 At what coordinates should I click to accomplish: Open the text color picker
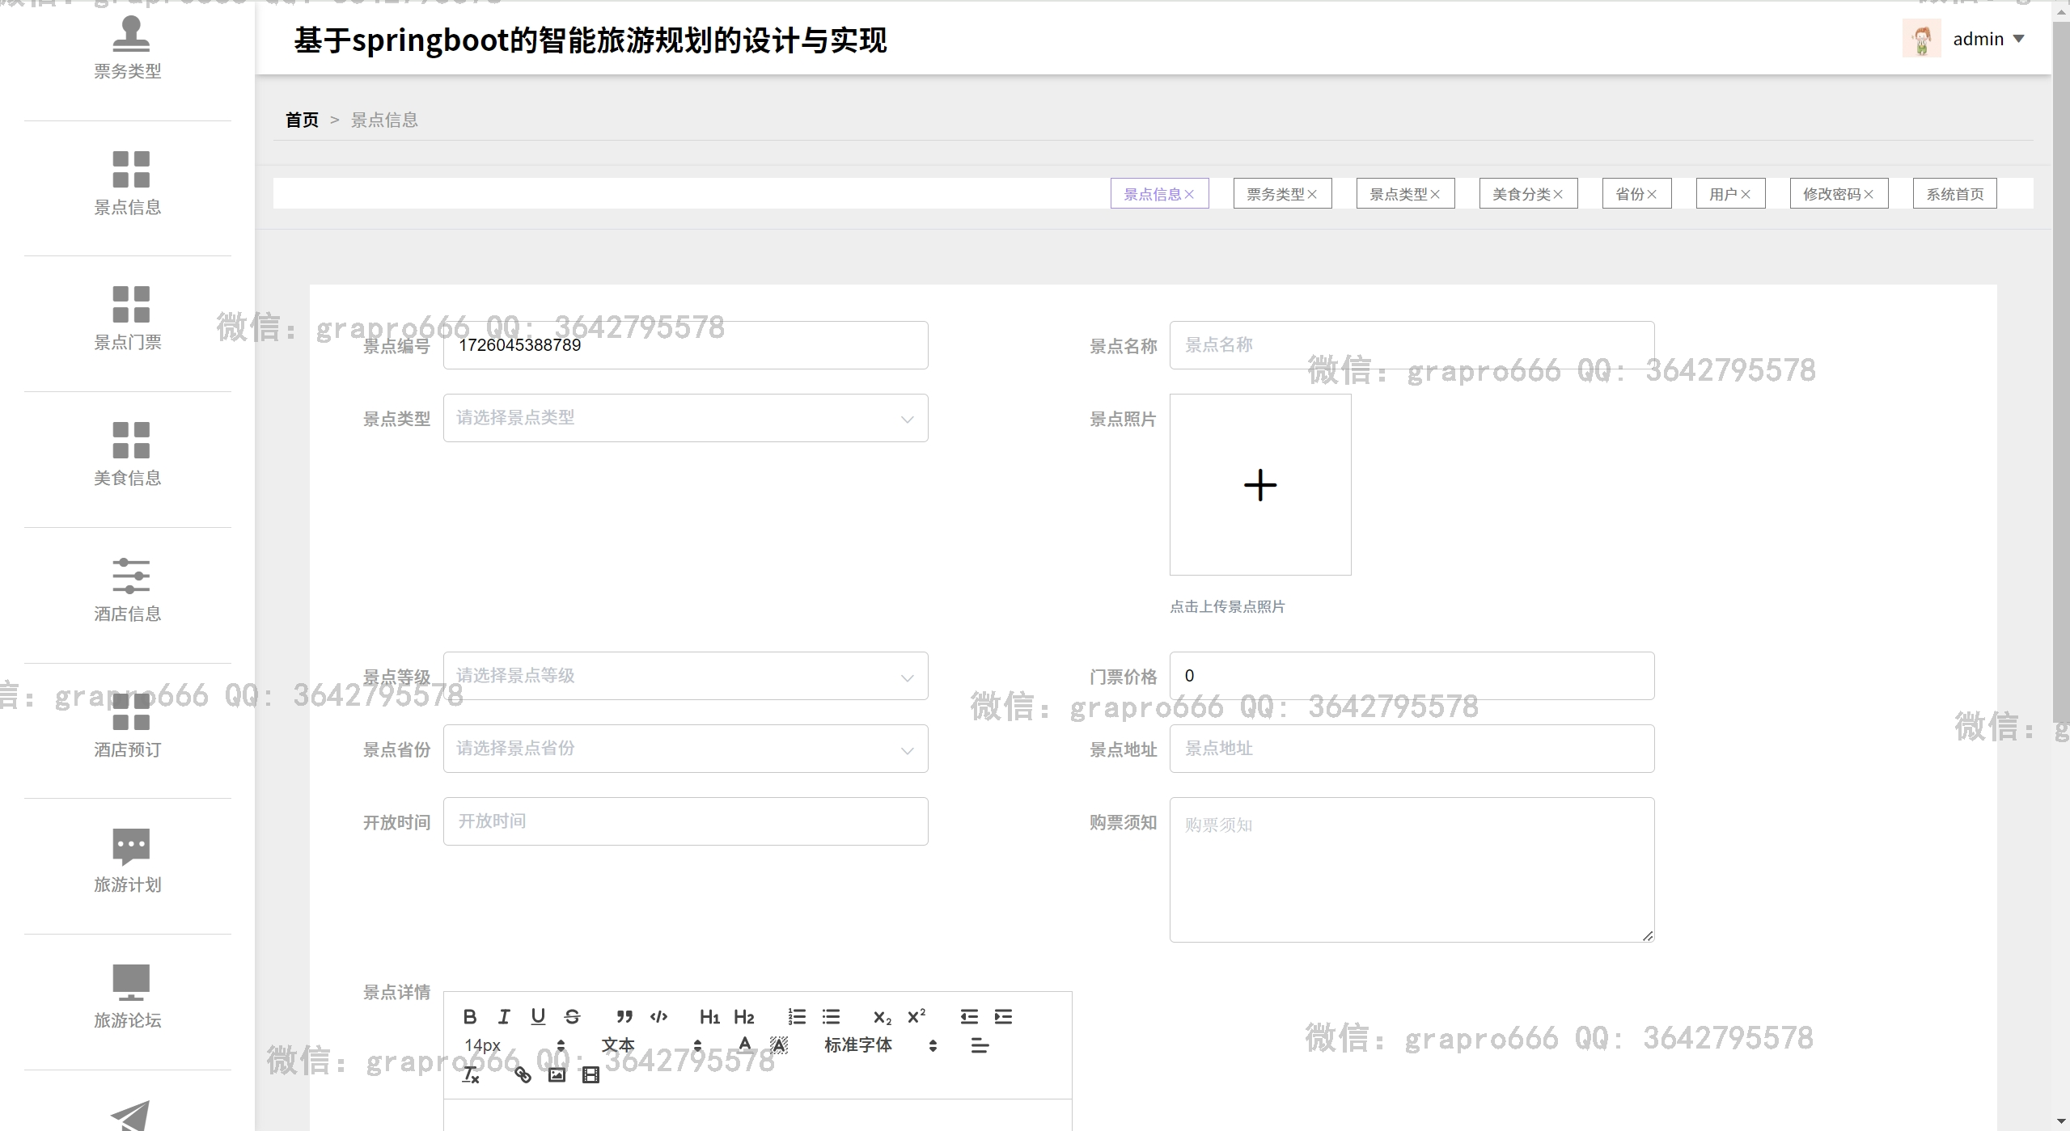coord(745,1044)
